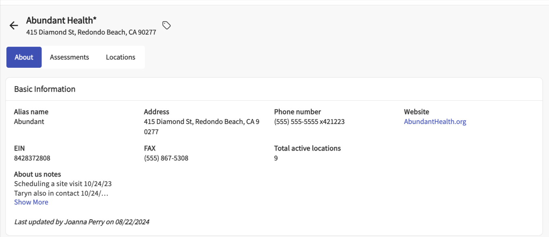Click the phone number (555) 555-5555 x421223

[x=309, y=122]
